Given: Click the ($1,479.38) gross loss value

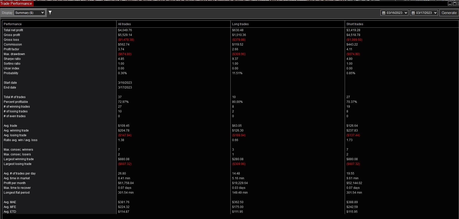Looking at the screenshot, I should click(126, 40).
